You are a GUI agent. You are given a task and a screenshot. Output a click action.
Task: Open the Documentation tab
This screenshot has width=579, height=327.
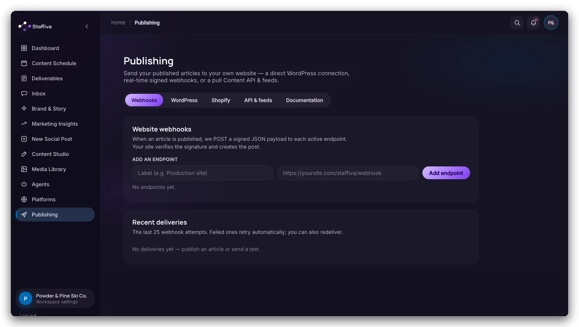tap(305, 100)
